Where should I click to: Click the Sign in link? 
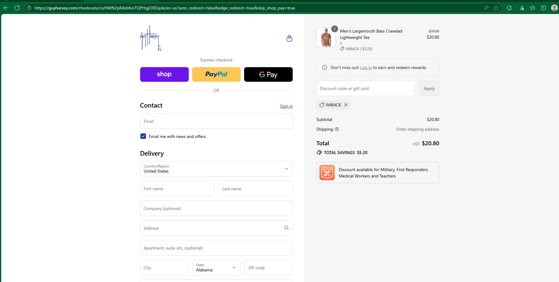coord(286,106)
